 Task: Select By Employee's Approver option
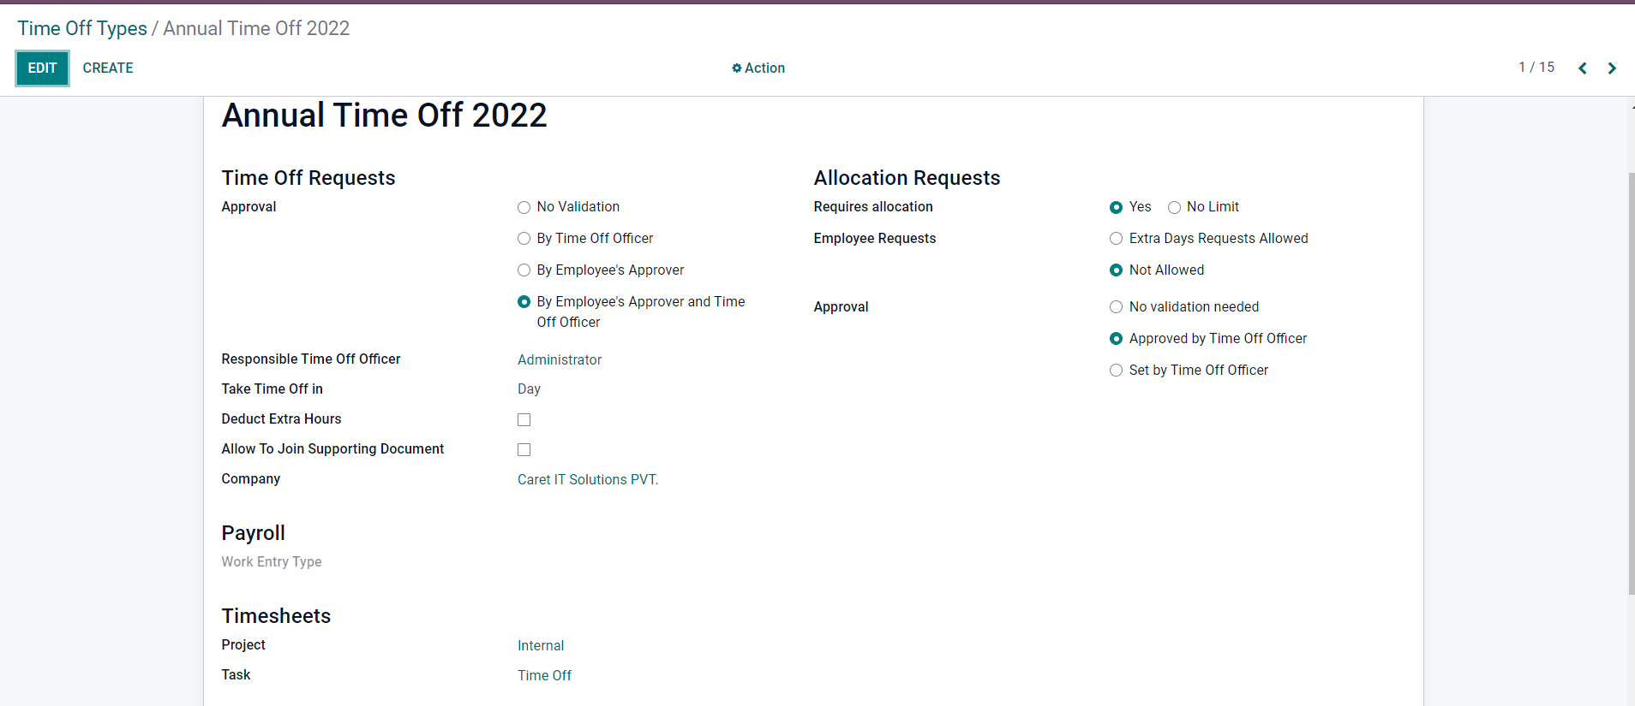524,270
